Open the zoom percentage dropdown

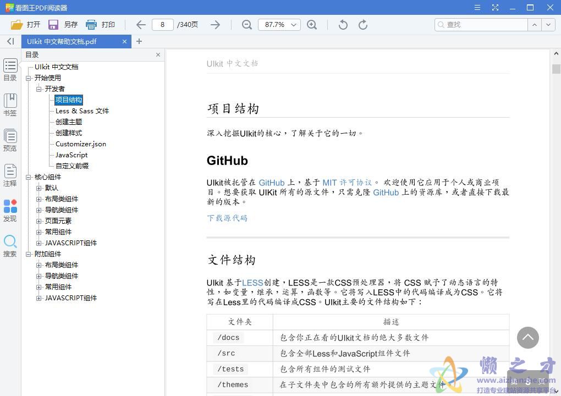tap(293, 24)
